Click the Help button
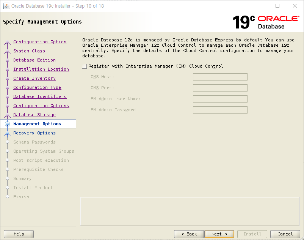 click(19, 234)
